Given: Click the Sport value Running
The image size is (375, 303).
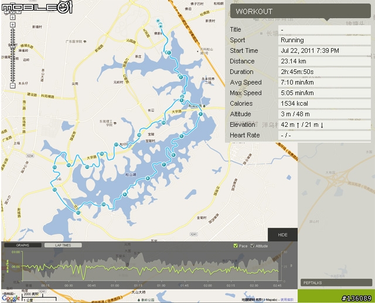Looking at the screenshot, I should click(324, 41).
